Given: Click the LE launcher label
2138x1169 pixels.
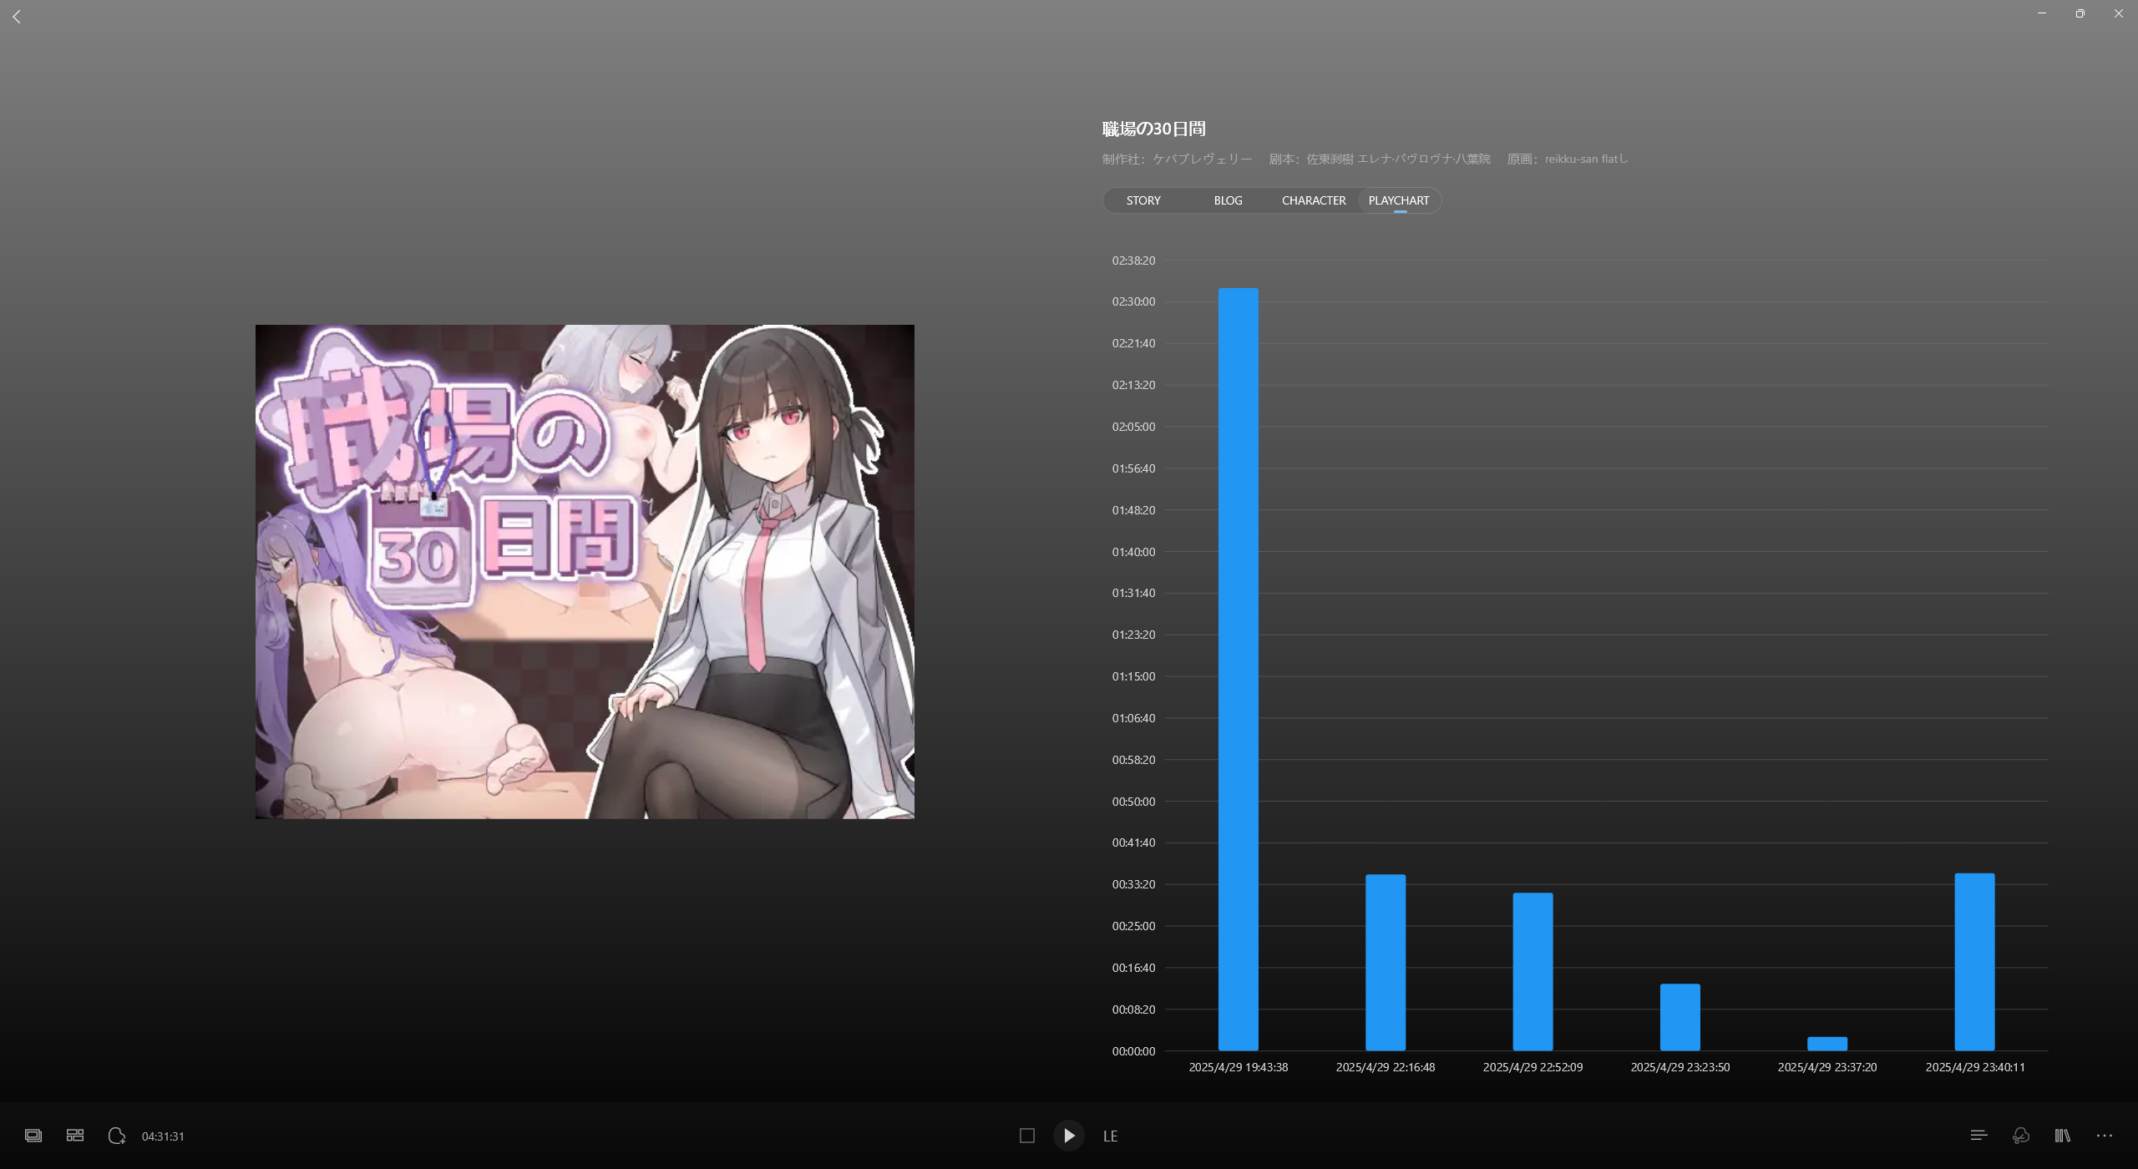Looking at the screenshot, I should coord(1110,1136).
